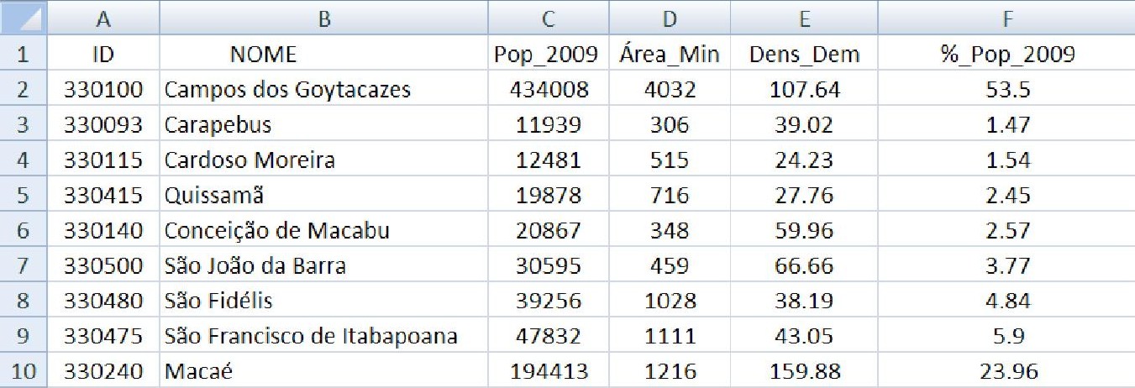Select cell with ID 330475
Screen dimensions: 1135x388
[x=103, y=336]
